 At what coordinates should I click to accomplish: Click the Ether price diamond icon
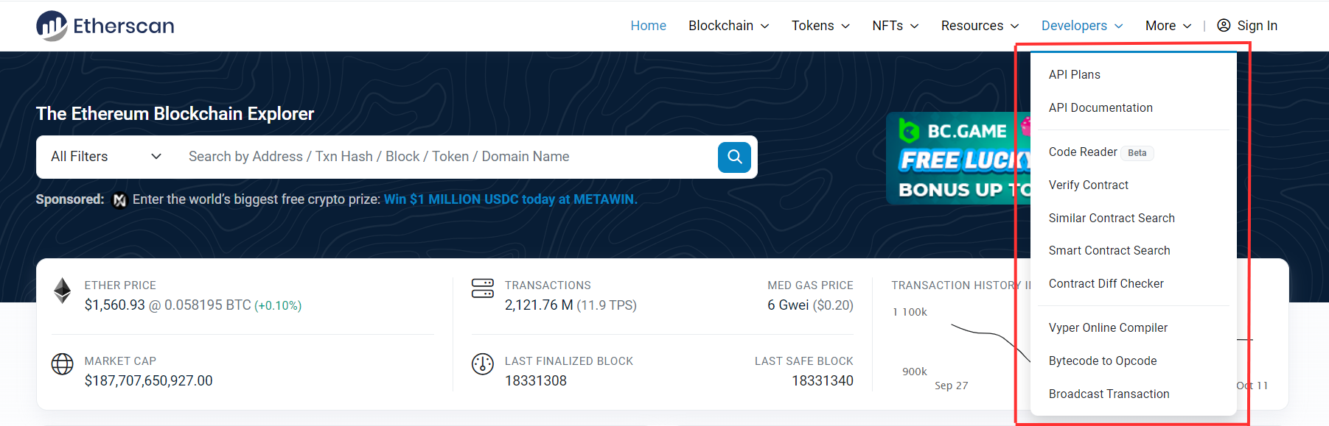click(63, 291)
